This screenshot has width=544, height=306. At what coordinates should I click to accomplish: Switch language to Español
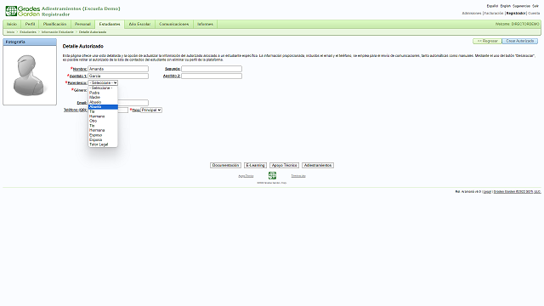click(x=492, y=6)
